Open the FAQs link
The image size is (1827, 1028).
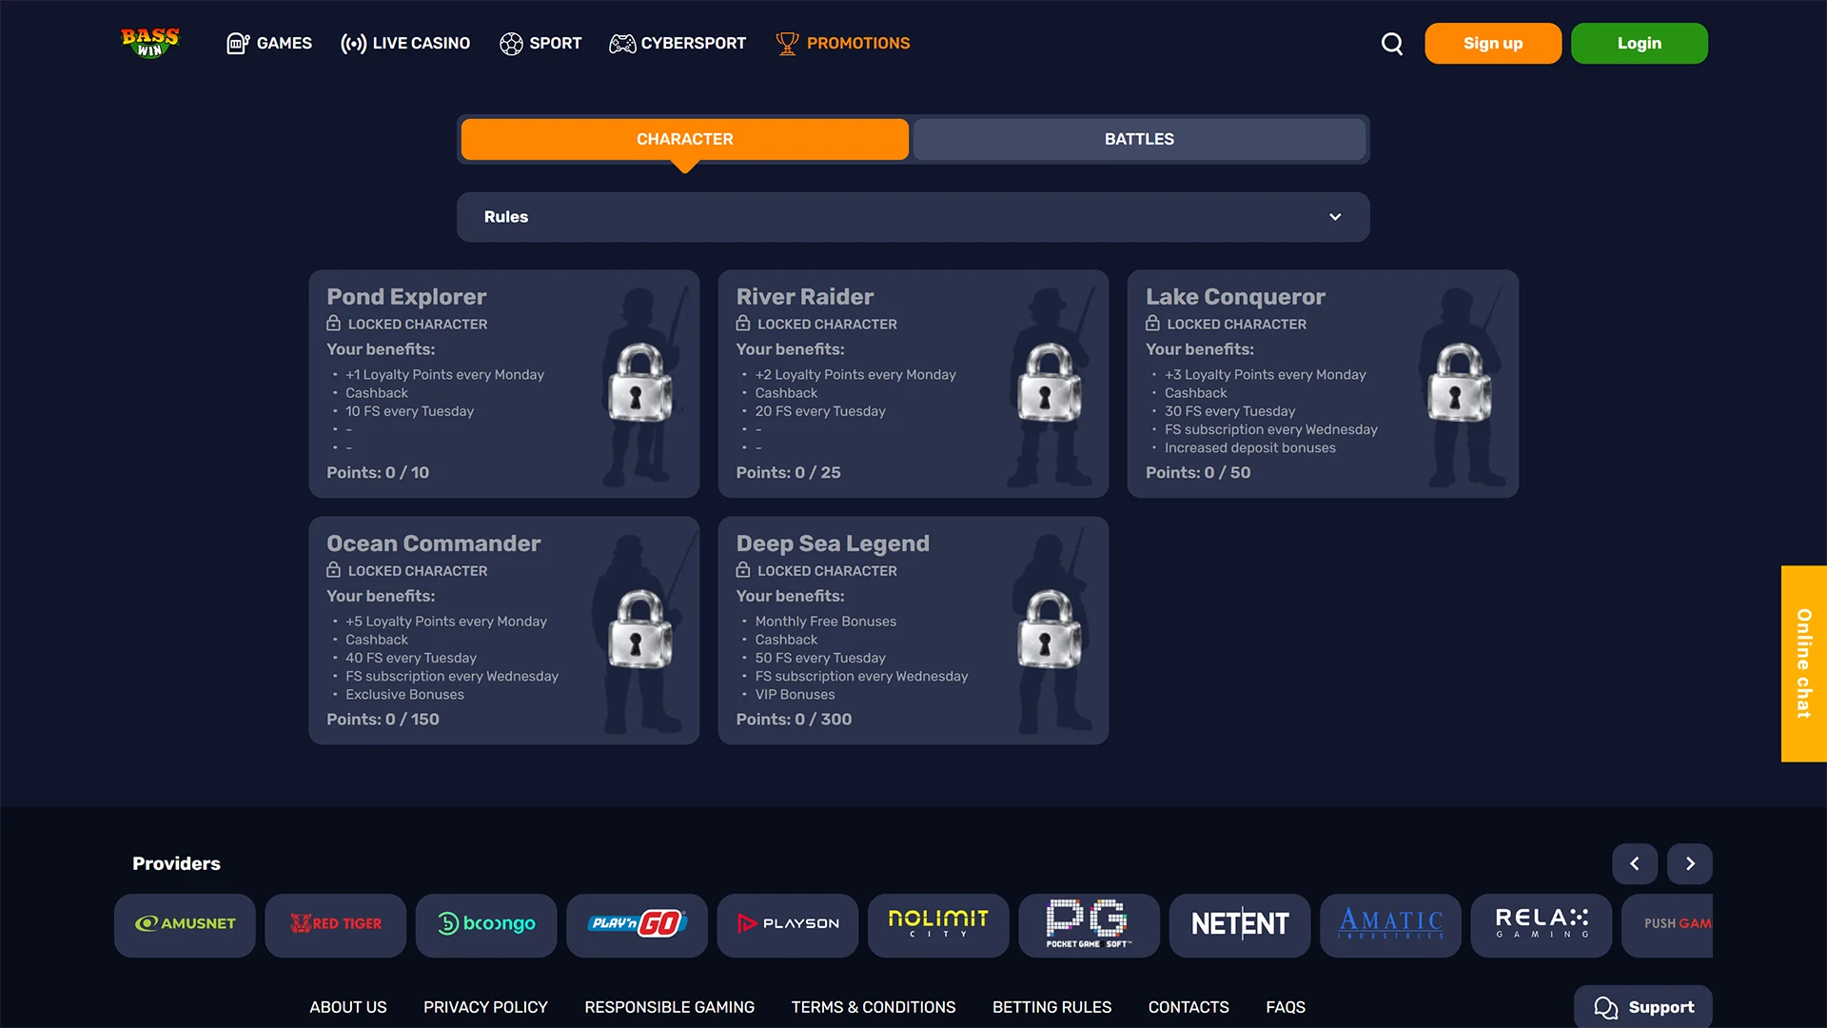1286,1007
